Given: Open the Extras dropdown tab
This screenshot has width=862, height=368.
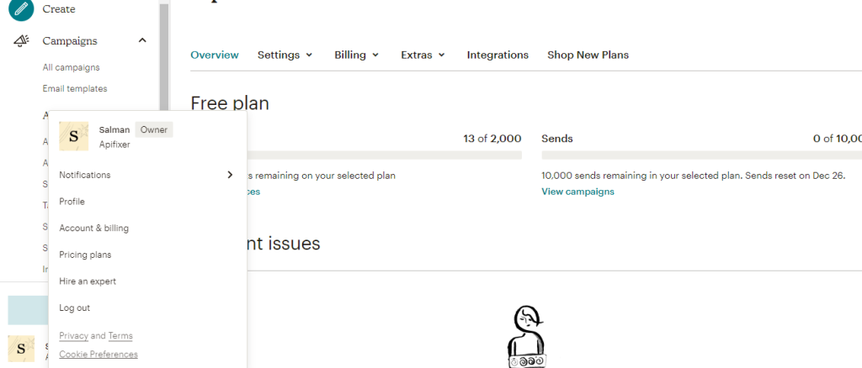Looking at the screenshot, I should coord(423,55).
